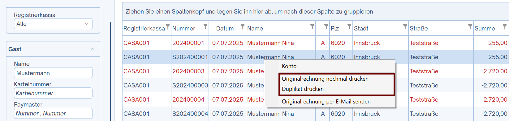The image size is (509, 121).
Task: Click the left panel vertical scrollbar
Action: [x=110, y=71]
